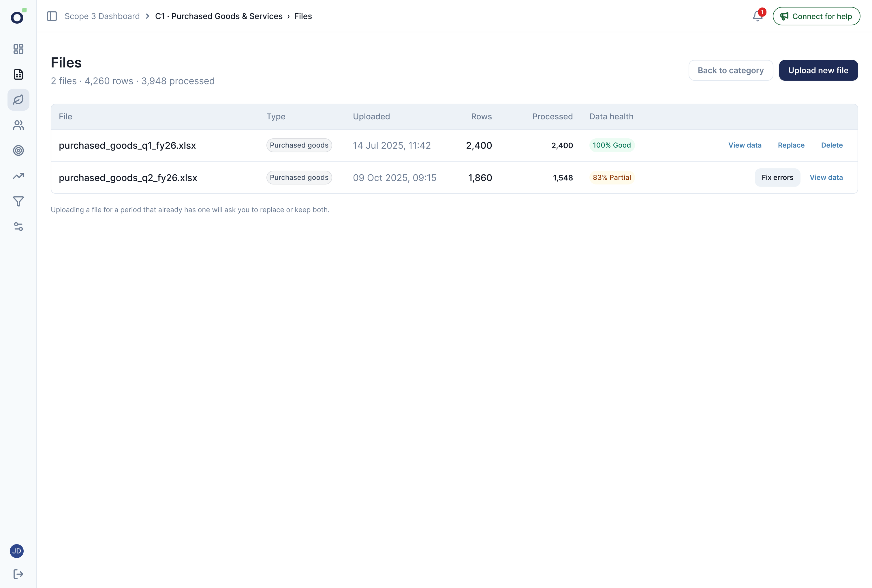Click the 09 Oct 2025, 09:15 date
The height and width of the screenshot is (588, 872).
click(394, 178)
